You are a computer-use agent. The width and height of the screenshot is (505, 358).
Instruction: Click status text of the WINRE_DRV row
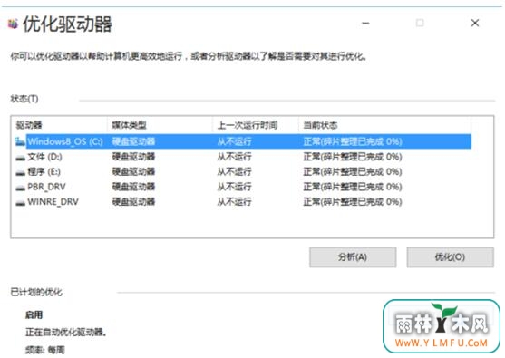[x=353, y=202]
